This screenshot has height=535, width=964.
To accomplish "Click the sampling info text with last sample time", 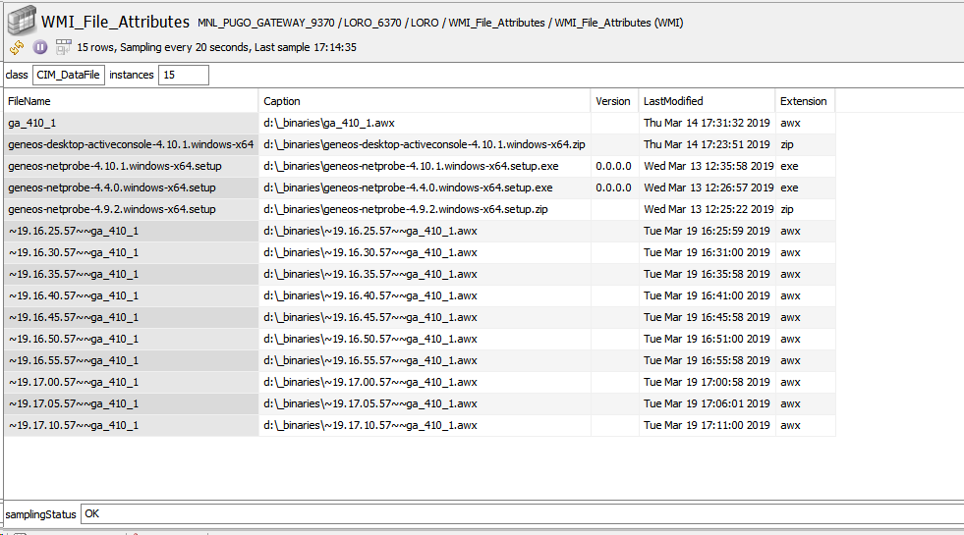I will pyautogui.click(x=216, y=47).
